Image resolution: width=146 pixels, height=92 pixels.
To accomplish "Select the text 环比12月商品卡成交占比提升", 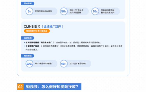I will click(x=76, y=11).
